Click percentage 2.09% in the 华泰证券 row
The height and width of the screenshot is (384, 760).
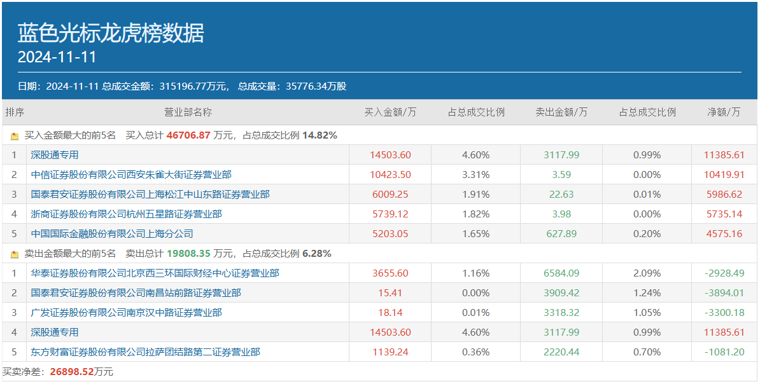point(647,273)
